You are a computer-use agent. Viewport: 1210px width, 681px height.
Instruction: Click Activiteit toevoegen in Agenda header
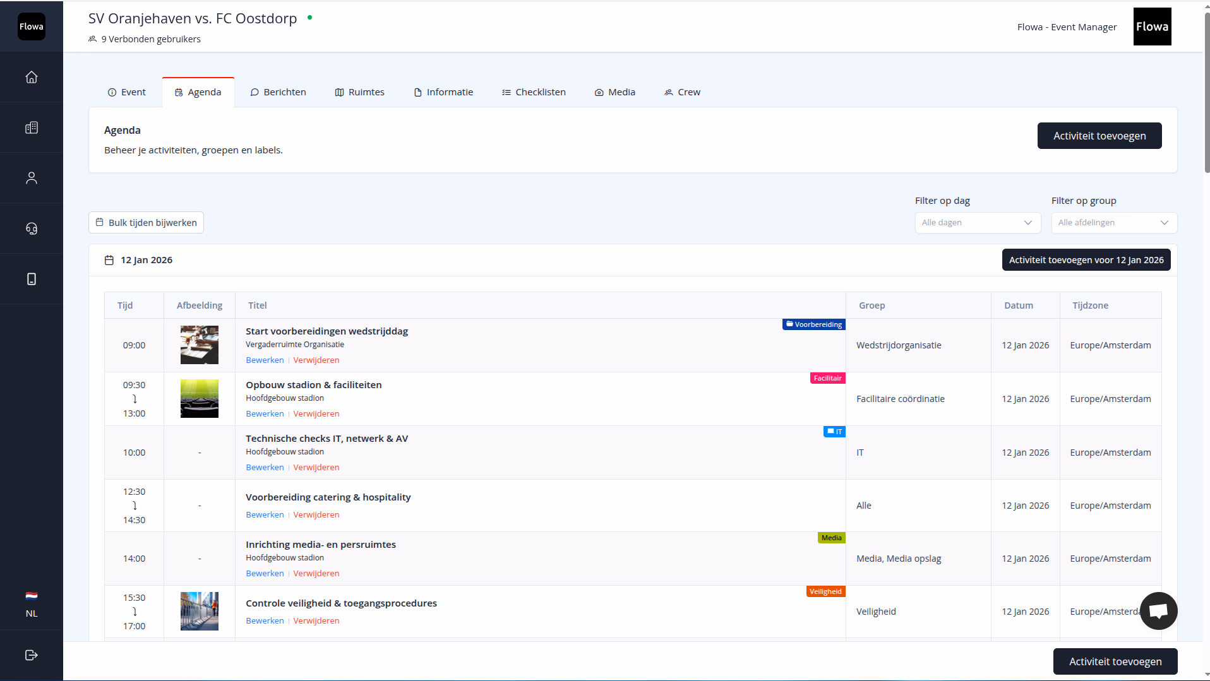pyautogui.click(x=1099, y=136)
